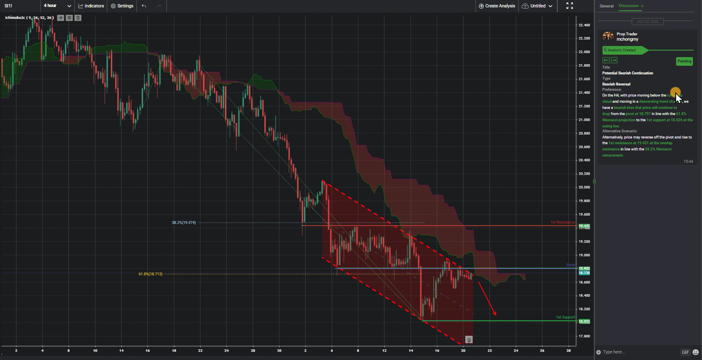Image resolution: width=702 pixels, height=360 pixels.
Task: Open the GIF picker
Action: 685,352
